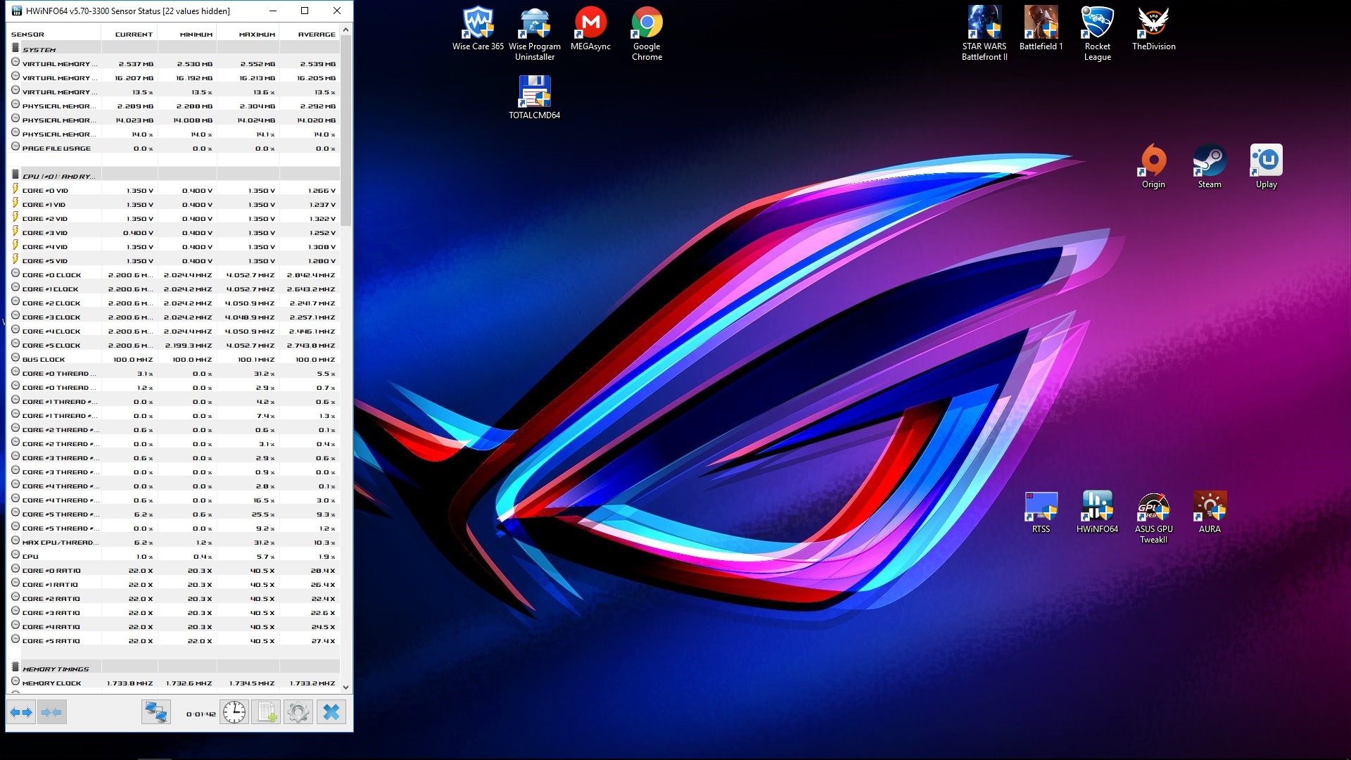Screen dimensions: 1351x760
Task: Open HWiNFO sensor settings gear button
Action: pos(298,713)
